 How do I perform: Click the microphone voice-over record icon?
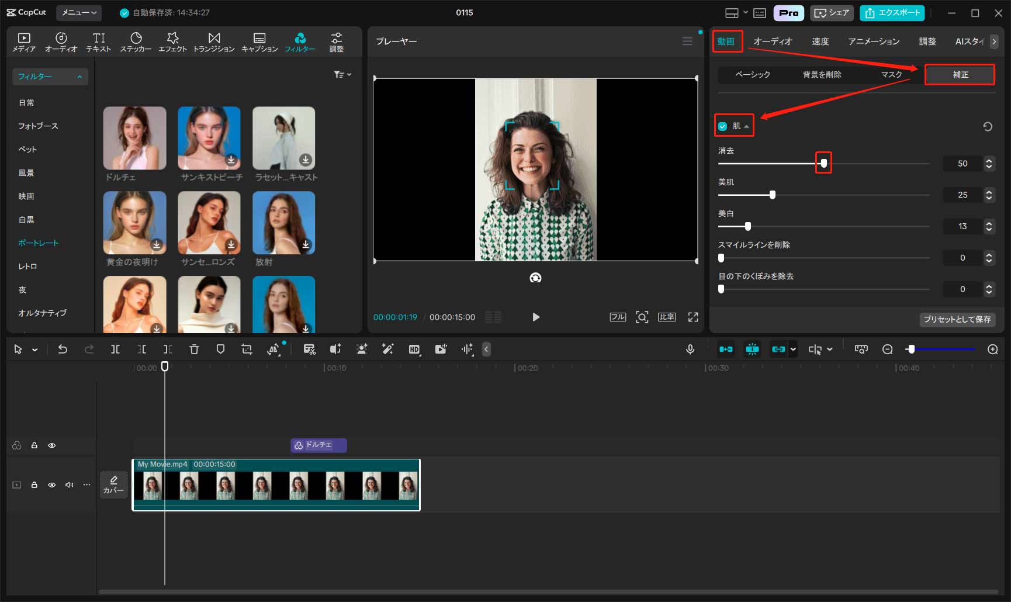(x=690, y=350)
